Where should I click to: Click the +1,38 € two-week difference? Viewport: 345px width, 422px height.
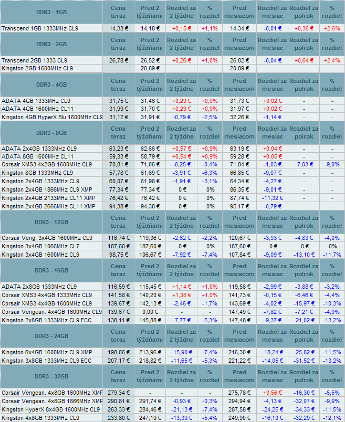pos(182,295)
